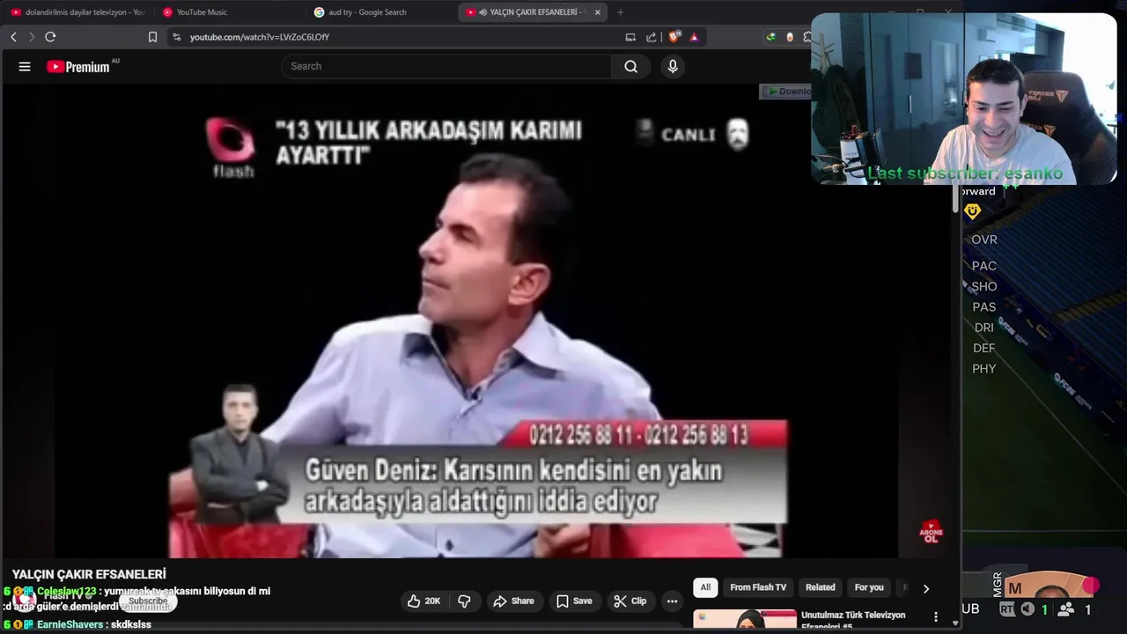Bookmark this page with the bookmark icon
This screenshot has height=634, width=1127.
tap(152, 37)
